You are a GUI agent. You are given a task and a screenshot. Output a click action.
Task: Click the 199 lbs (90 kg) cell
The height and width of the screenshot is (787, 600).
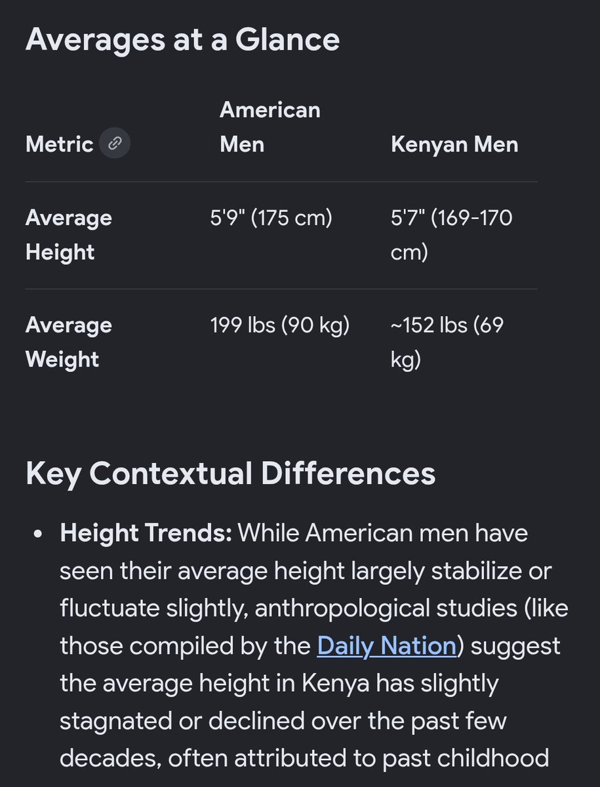pyautogui.click(x=280, y=325)
